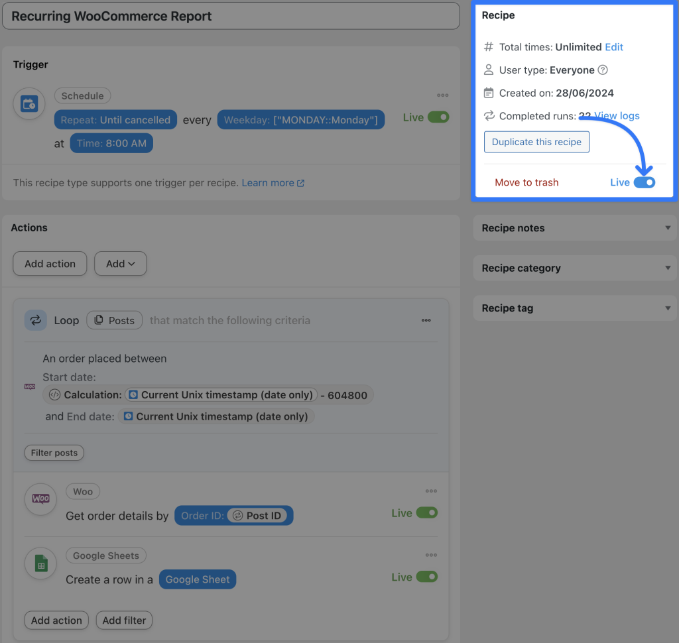Click the Duplicate this recipe button
The width and height of the screenshot is (679, 643).
[x=536, y=141]
